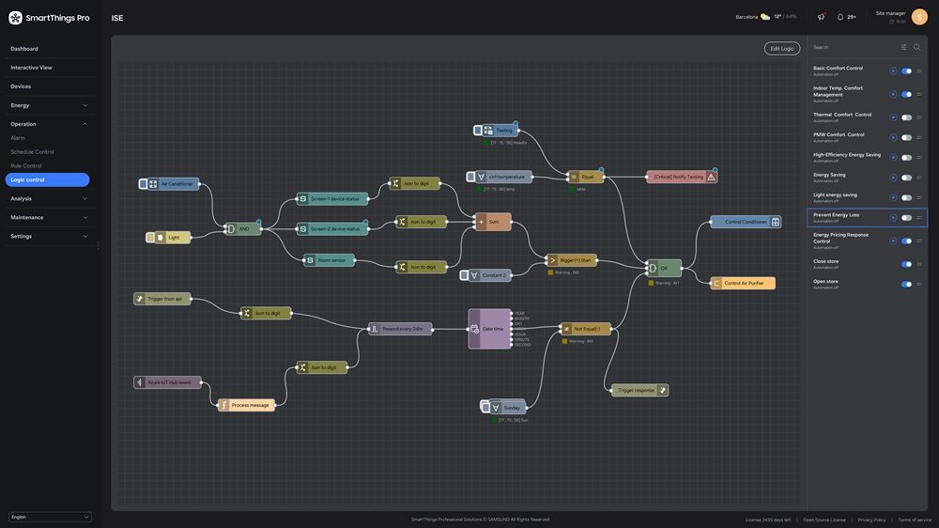Click the filter icon beside the search field
The image size is (939, 528).
[903, 47]
